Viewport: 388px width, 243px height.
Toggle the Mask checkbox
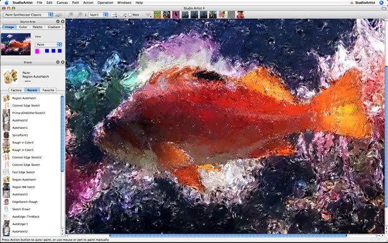pyautogui.click(x=130, y=15)
